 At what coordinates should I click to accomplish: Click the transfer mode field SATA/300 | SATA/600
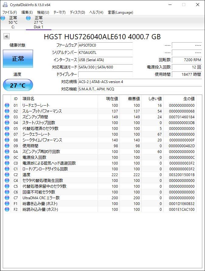pyautogui.click(x=106, y=67)
